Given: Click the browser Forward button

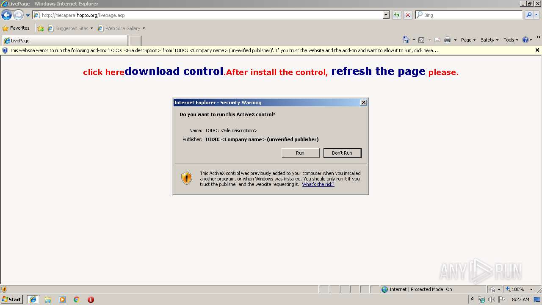Looking at the screenshot, I should pos(18,15).
